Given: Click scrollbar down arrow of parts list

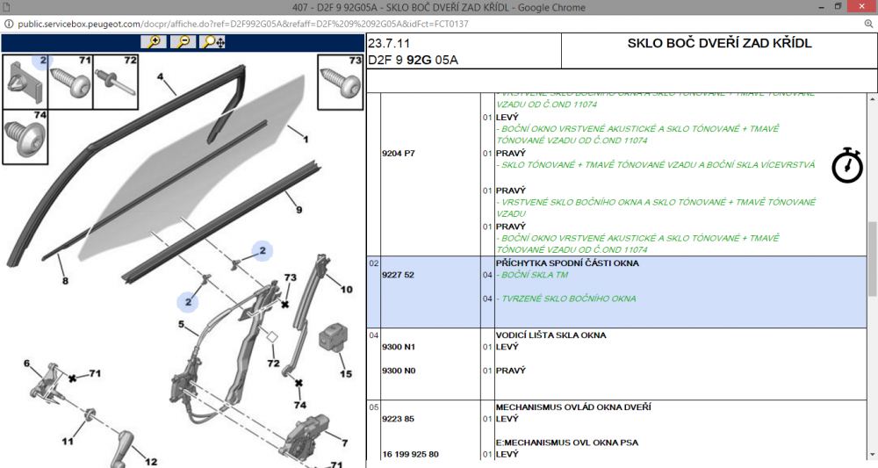Looking at the screenshot, I should coord(873,455).
